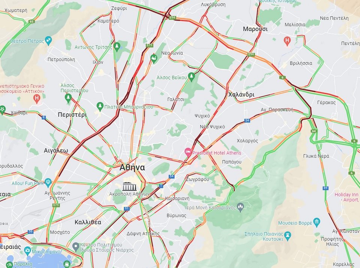Image resolution: width=360 pixels, height=268 pixels.
Task: Open the Allou! Fun Park marker
Action: click(x=48, y=183)
